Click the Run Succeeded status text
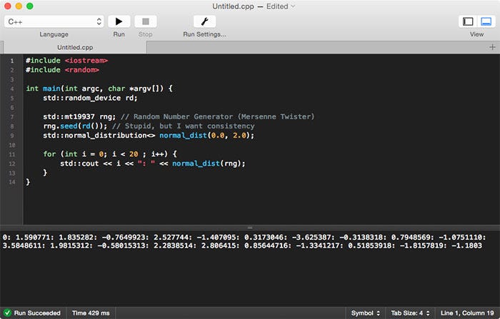 pos(37,313)
